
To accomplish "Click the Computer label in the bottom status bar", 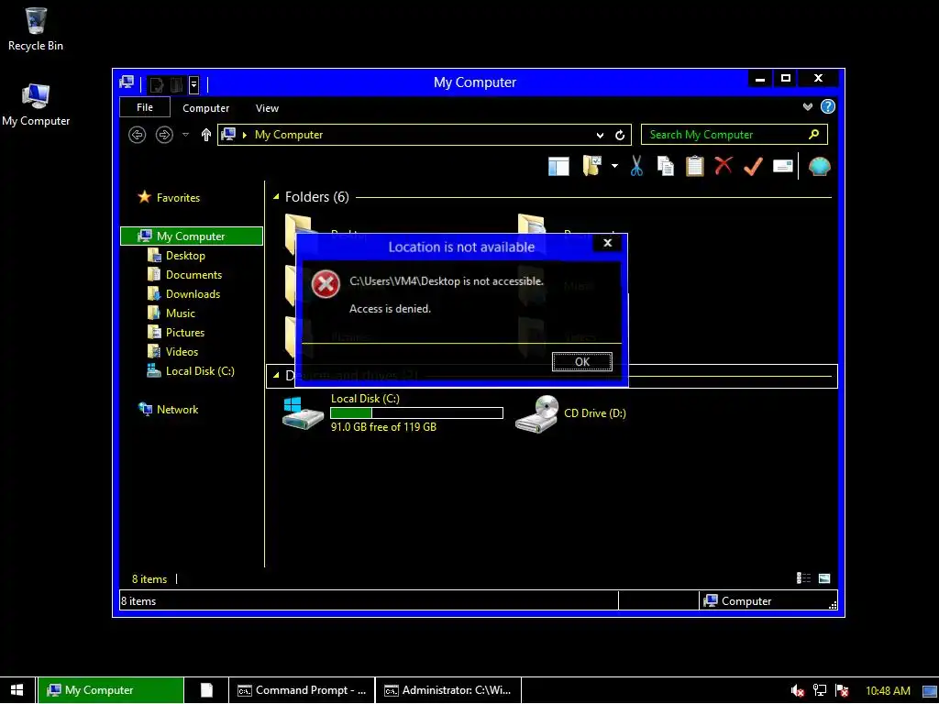I will pyautogui.click(x=746, y=601).
